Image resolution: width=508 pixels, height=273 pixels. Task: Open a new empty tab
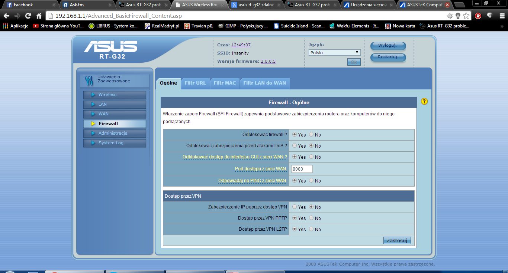pyautogui.click(x=459, y=5)
